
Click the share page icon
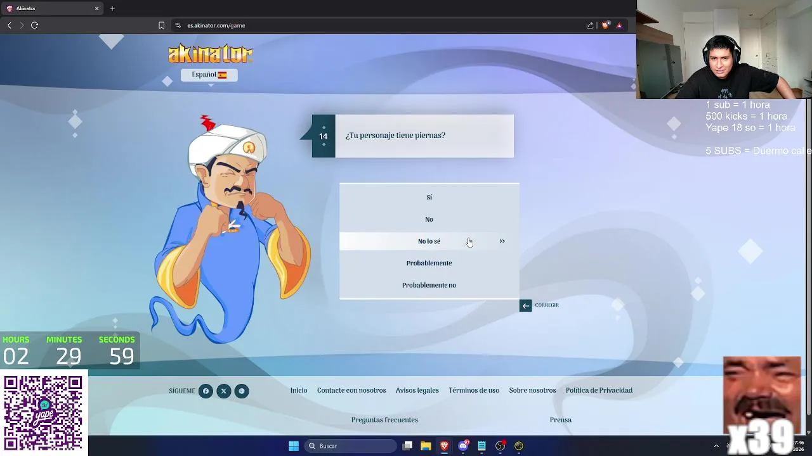590,25
